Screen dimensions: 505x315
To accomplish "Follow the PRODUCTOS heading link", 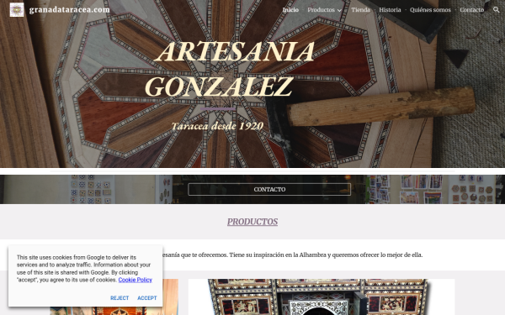I will pos(252,222).
